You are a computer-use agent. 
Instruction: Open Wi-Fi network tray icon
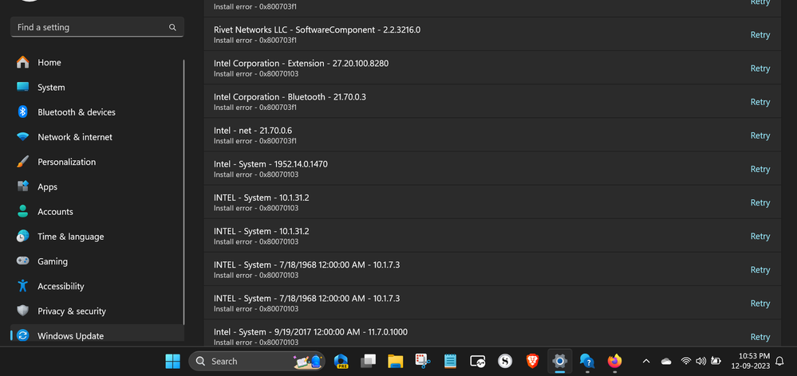point(686,362)
